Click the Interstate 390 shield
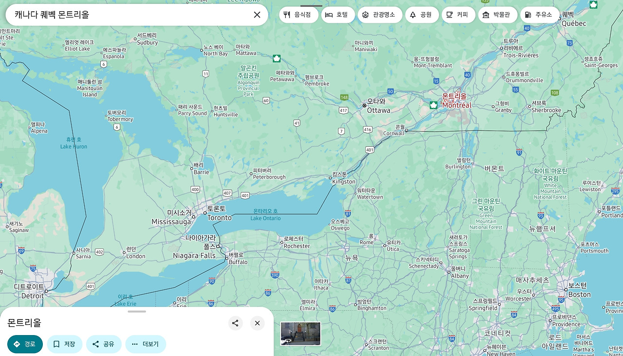Screen dimensions: 623x356 click(275, 275)
